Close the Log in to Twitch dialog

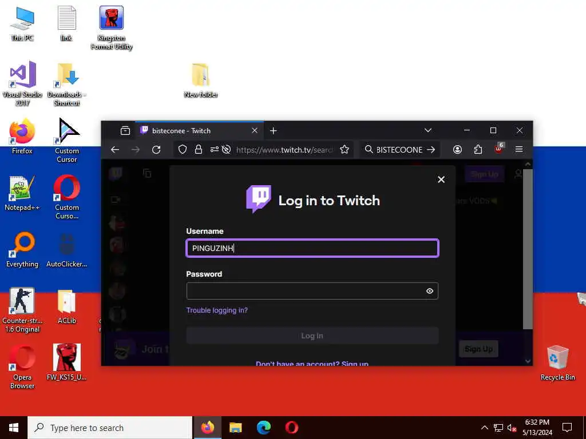441,179
